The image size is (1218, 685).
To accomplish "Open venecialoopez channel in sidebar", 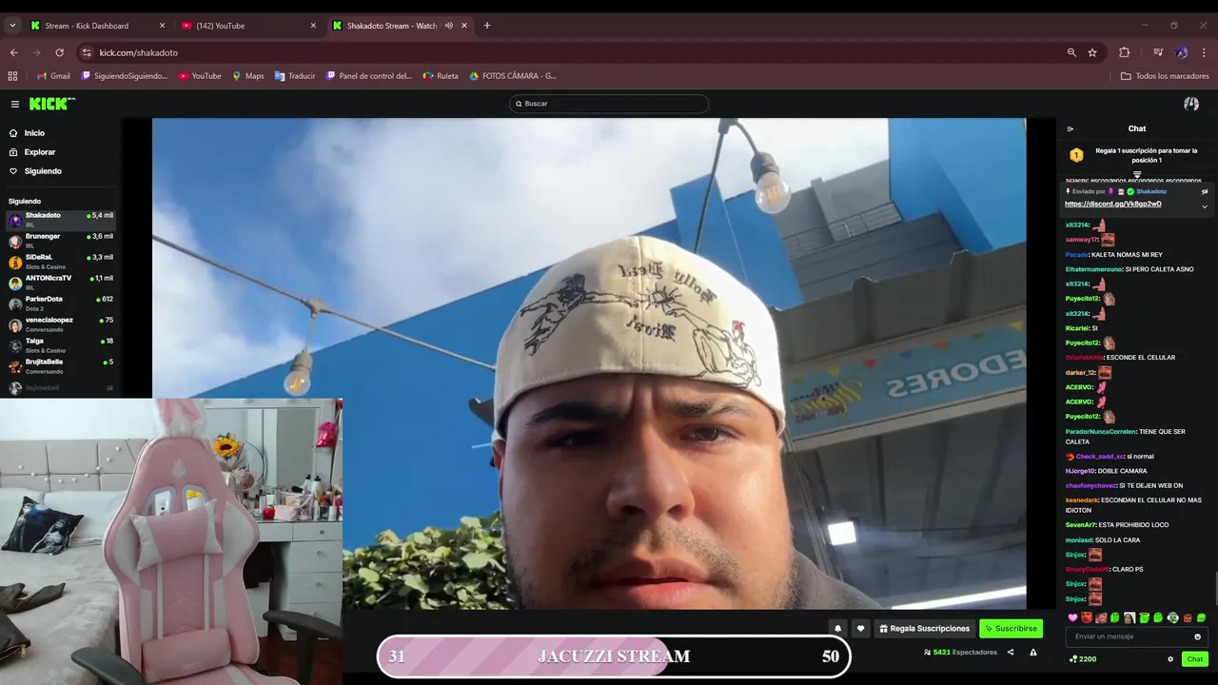I will pos(61,324).
